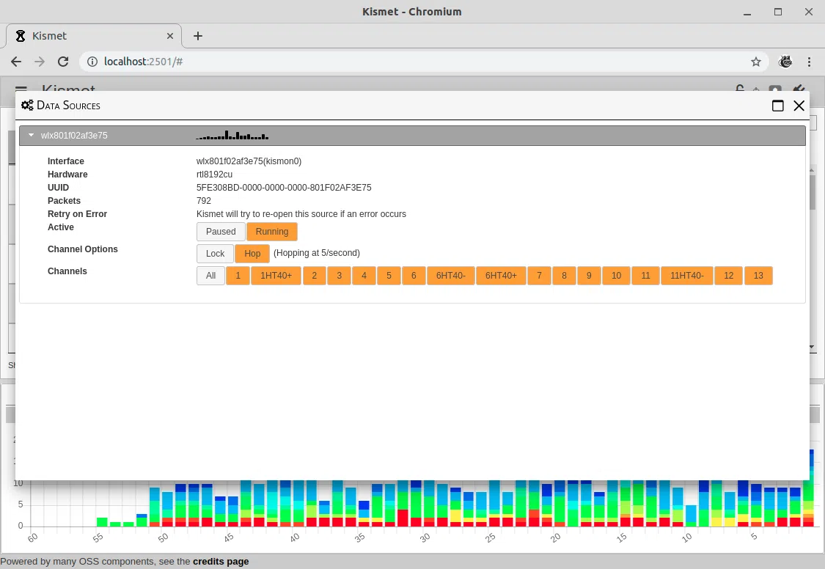Toggle channel 13
825x569 pixels.
(x=758, y=276)
